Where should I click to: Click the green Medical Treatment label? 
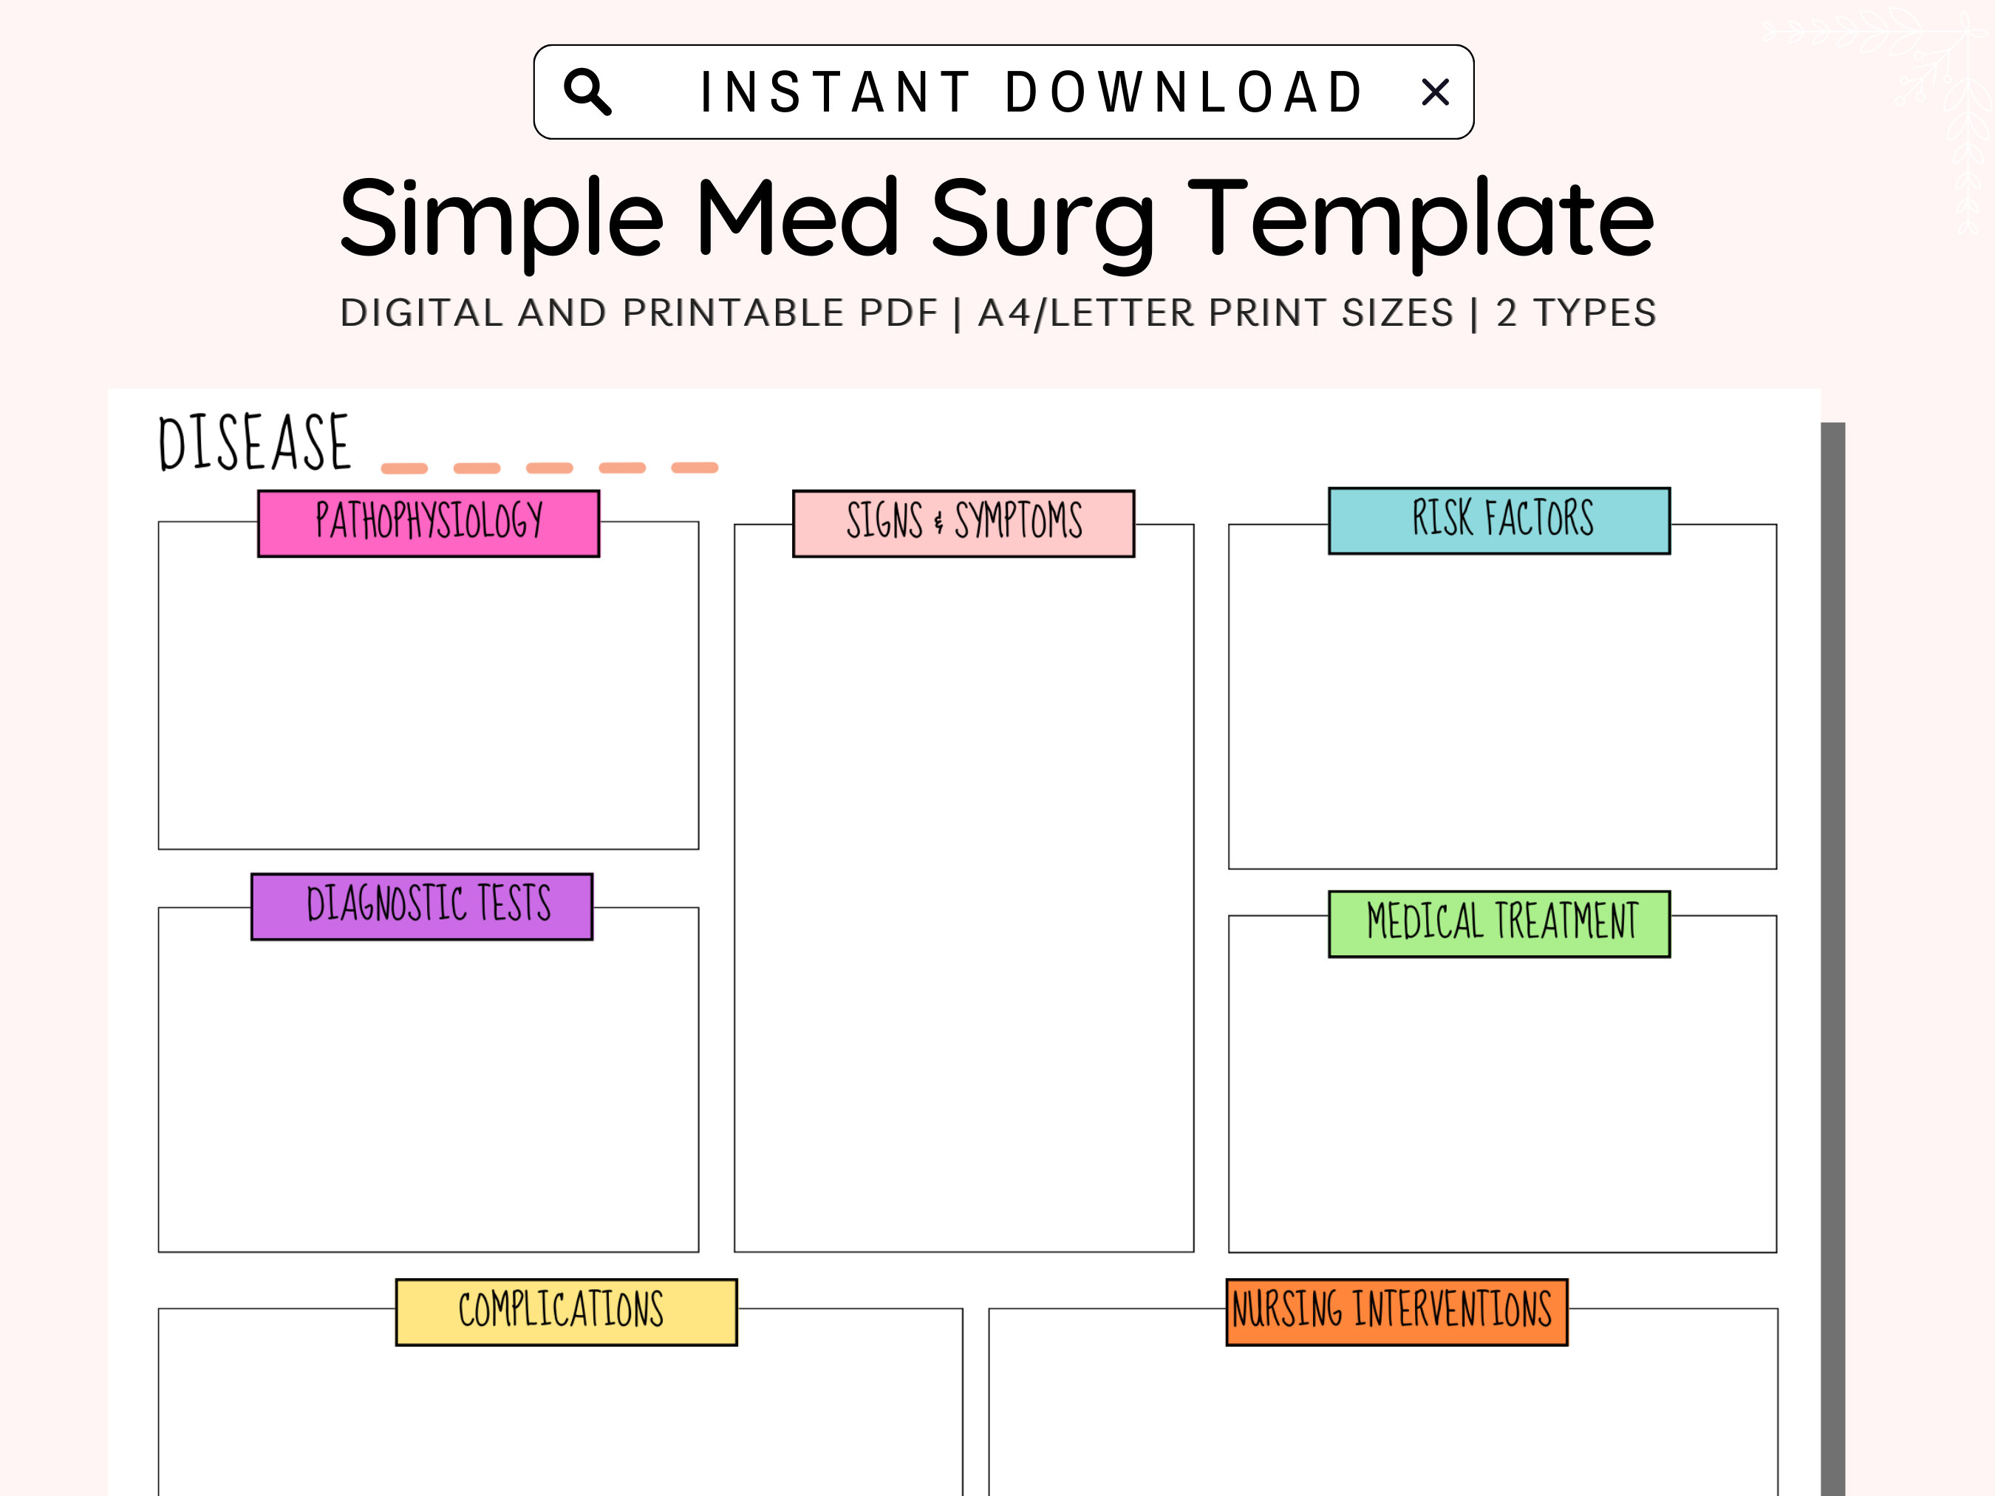pyautogui.click(x=1499, y=923)
